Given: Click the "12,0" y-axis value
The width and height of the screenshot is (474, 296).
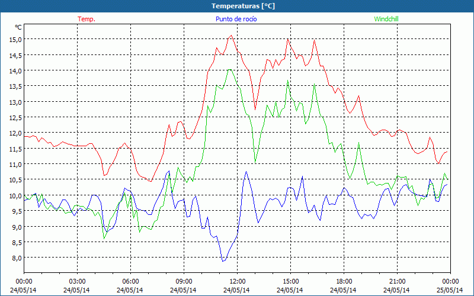Looking at the screenshot, I should coord(15,133).
